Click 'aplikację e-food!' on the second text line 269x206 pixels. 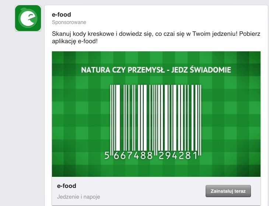pyautogui.click(x=75, y=41)
